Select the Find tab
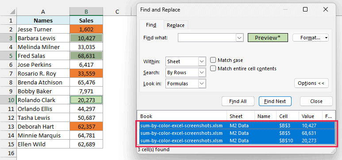Viewport: 342px width, 160px height. [151, 25]
